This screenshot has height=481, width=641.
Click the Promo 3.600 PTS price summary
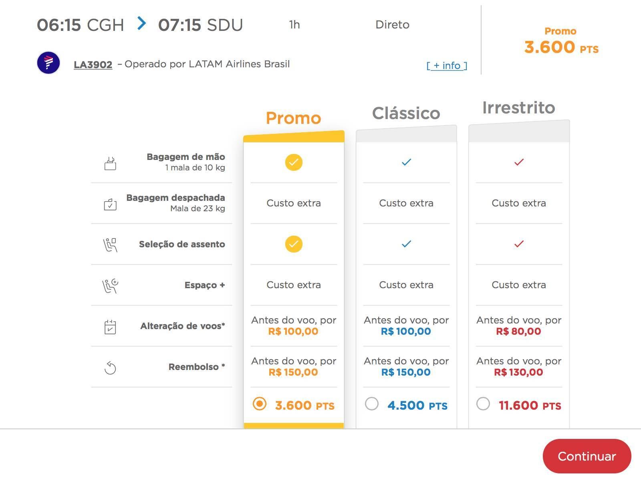coord(561,41)
